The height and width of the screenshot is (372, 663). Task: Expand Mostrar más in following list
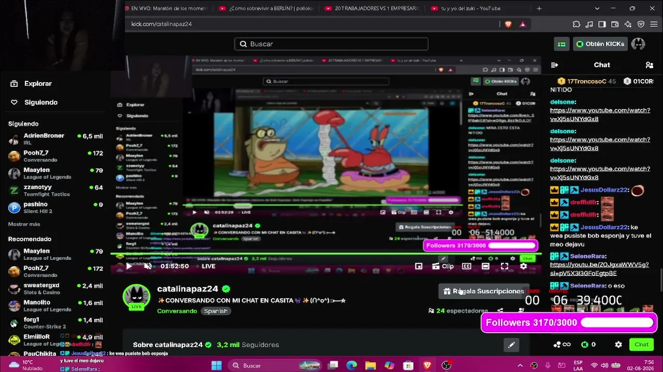(x=24, y=224)
